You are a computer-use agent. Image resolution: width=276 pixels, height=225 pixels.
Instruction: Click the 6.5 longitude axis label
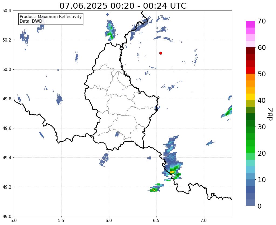tap(156, 220)
